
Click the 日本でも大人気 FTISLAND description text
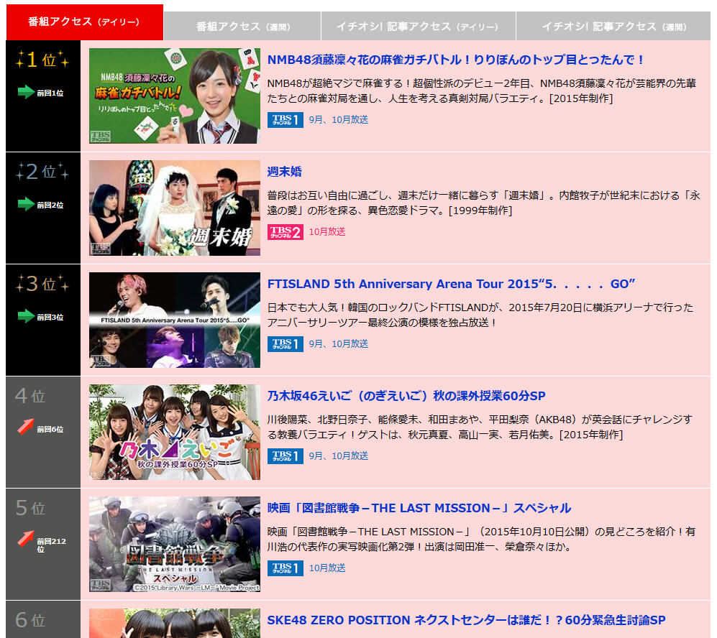[x=480, y=315]
